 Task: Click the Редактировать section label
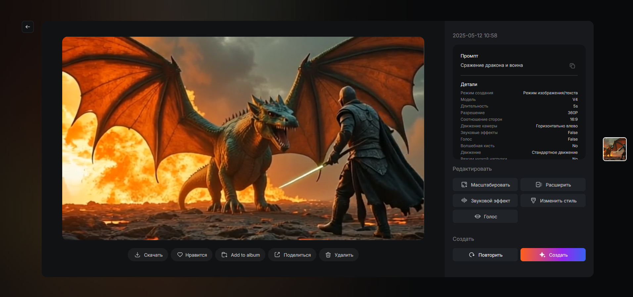(x=472, y=169)
